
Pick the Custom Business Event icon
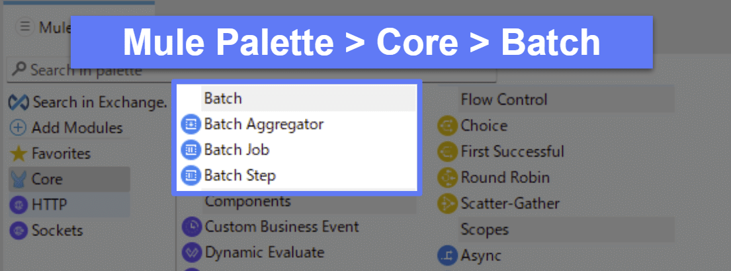tap(192, 227)
